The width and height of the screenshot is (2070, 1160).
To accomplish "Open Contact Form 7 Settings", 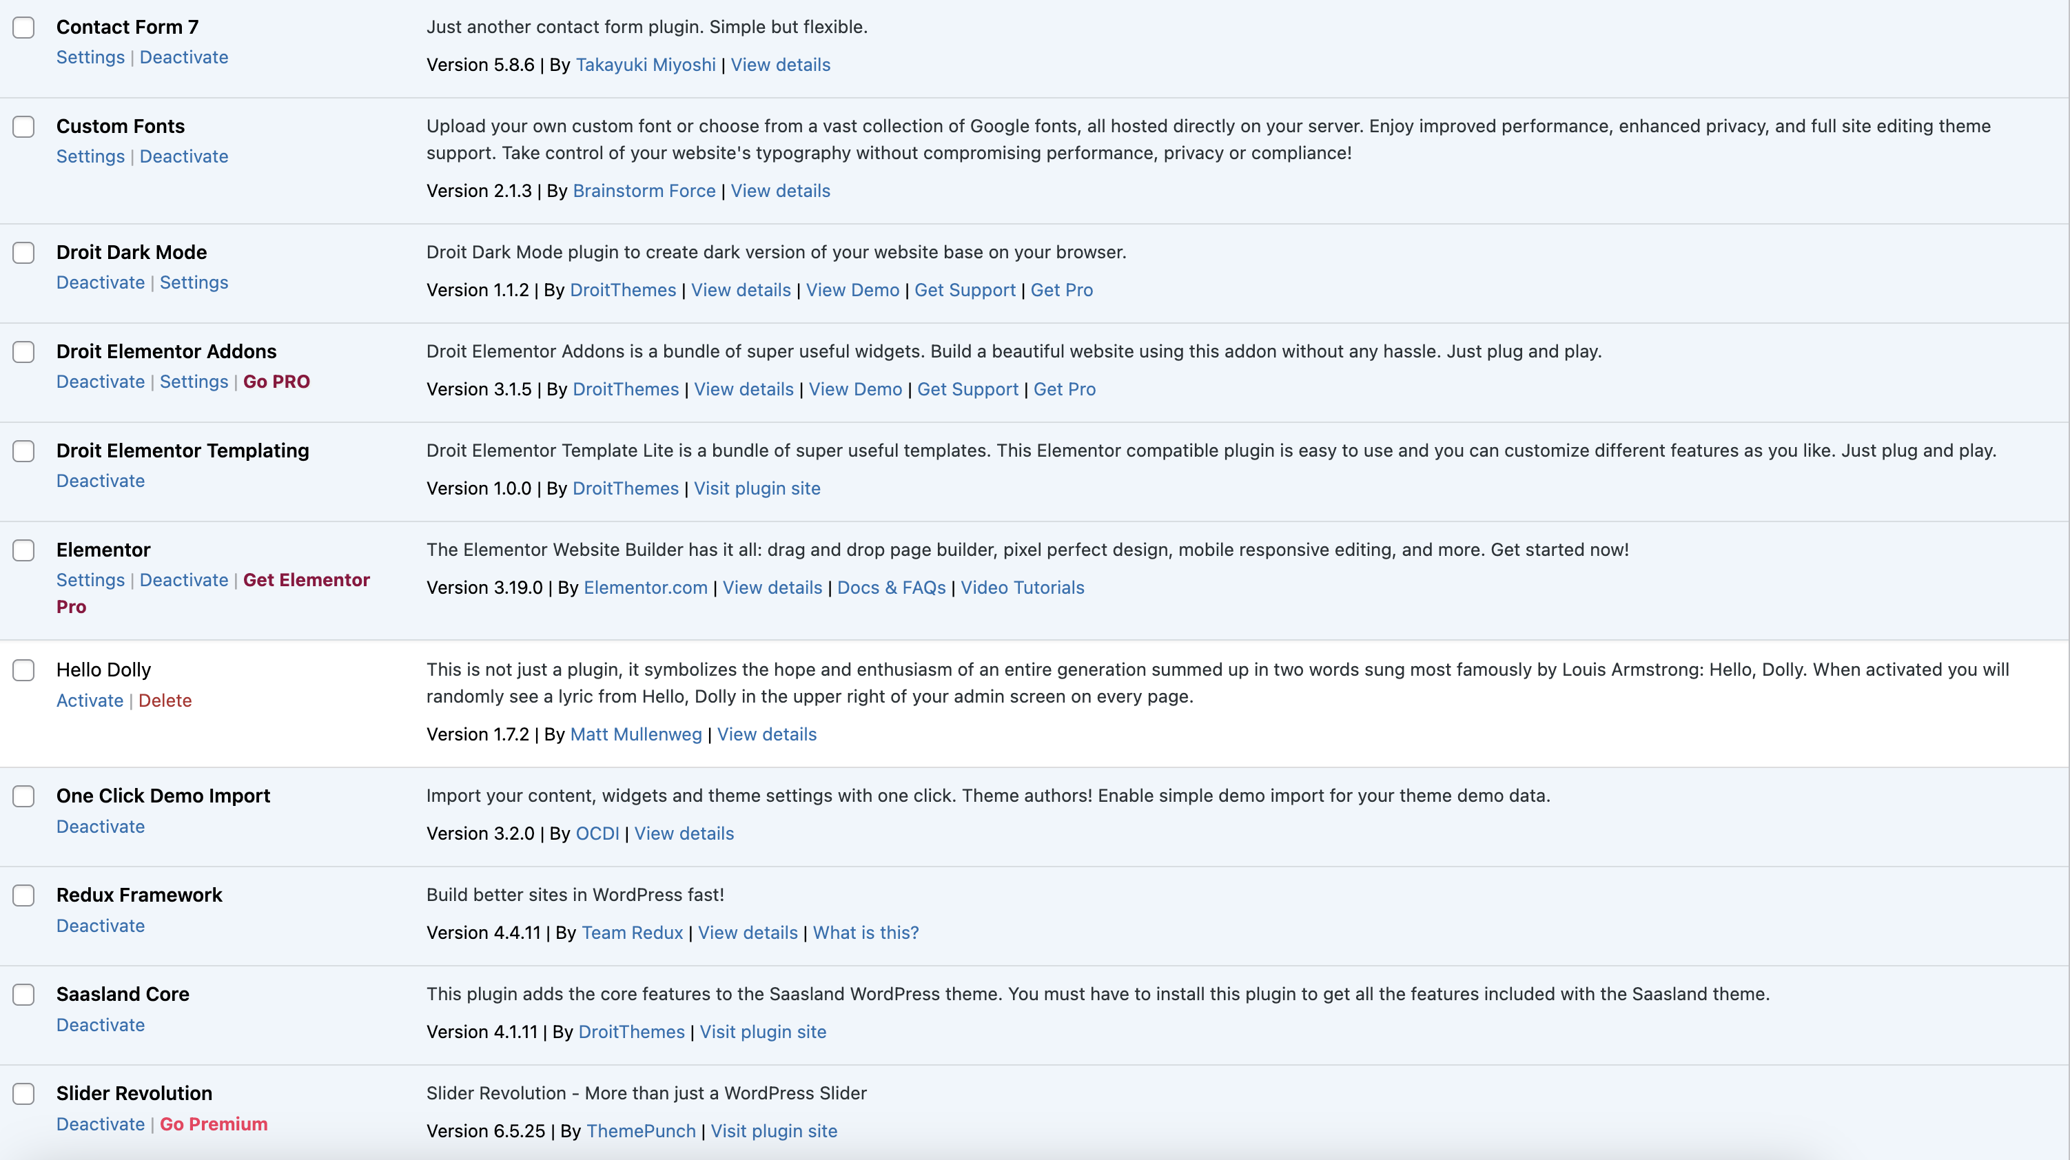I will pos(90,57).
